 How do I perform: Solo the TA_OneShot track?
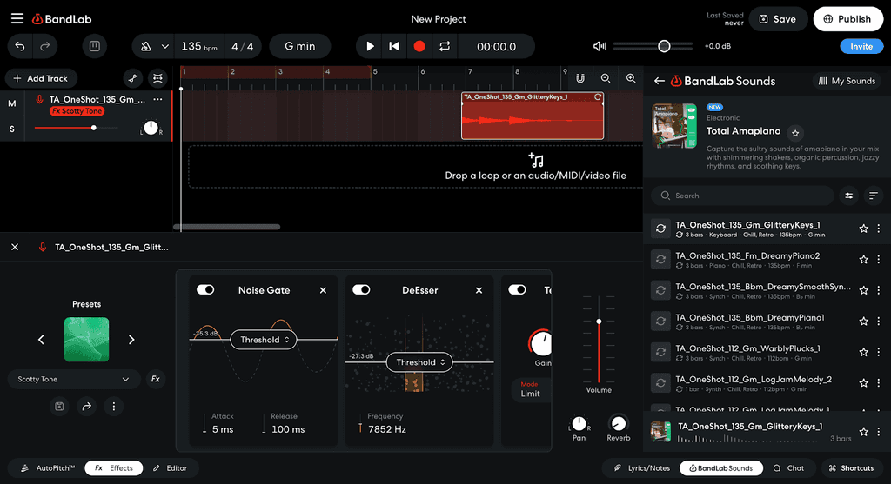[x=12, y=129]
